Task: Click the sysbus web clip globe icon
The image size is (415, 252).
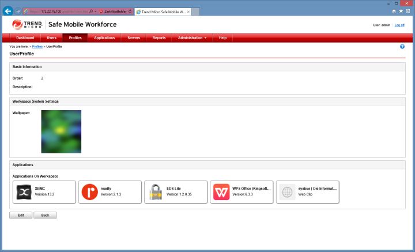Action: click(287, 192)
